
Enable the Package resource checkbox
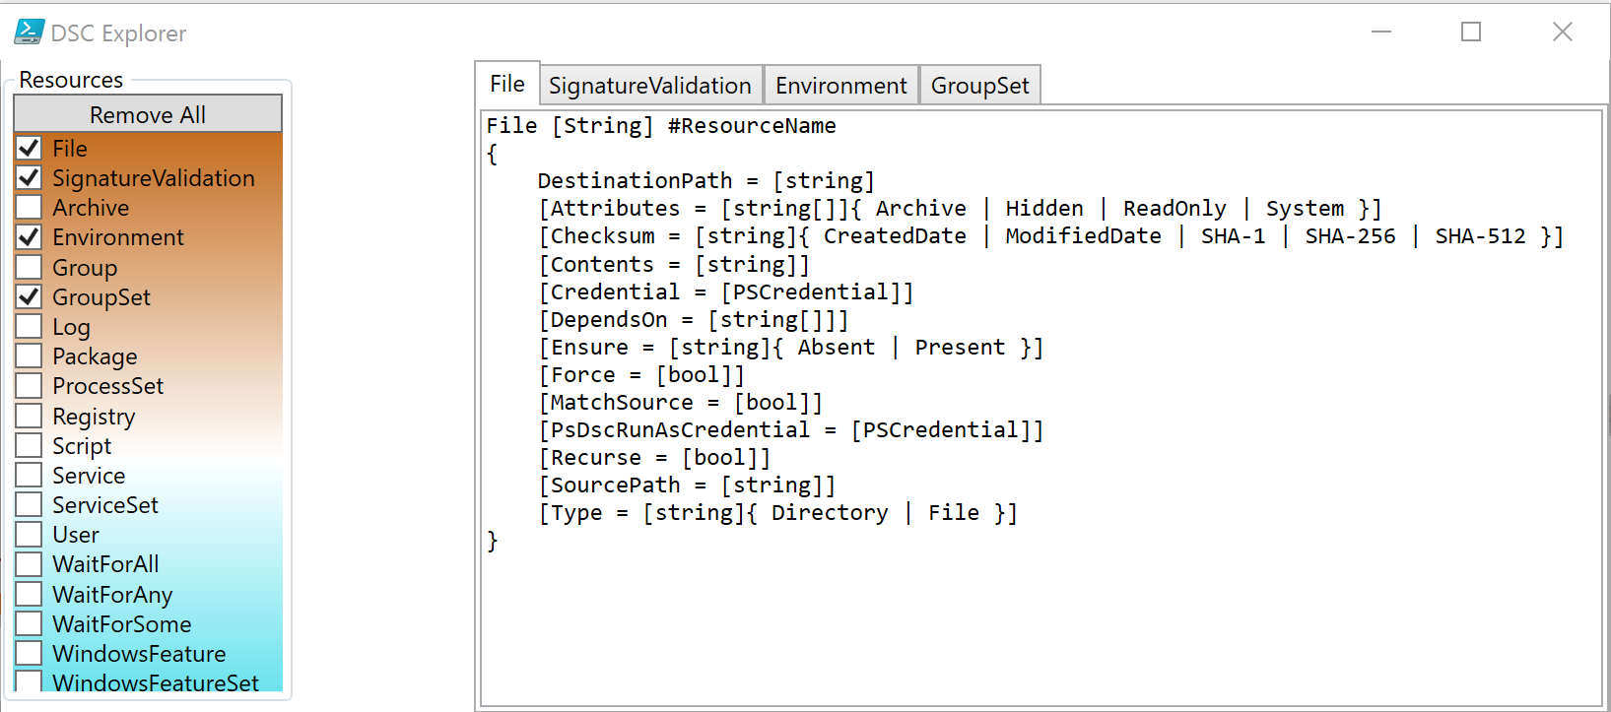click(x=29, y=356)
